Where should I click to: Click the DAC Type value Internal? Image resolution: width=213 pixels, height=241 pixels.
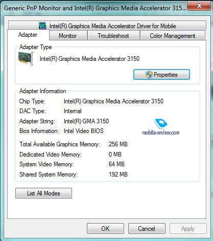[x=73, y=111]
